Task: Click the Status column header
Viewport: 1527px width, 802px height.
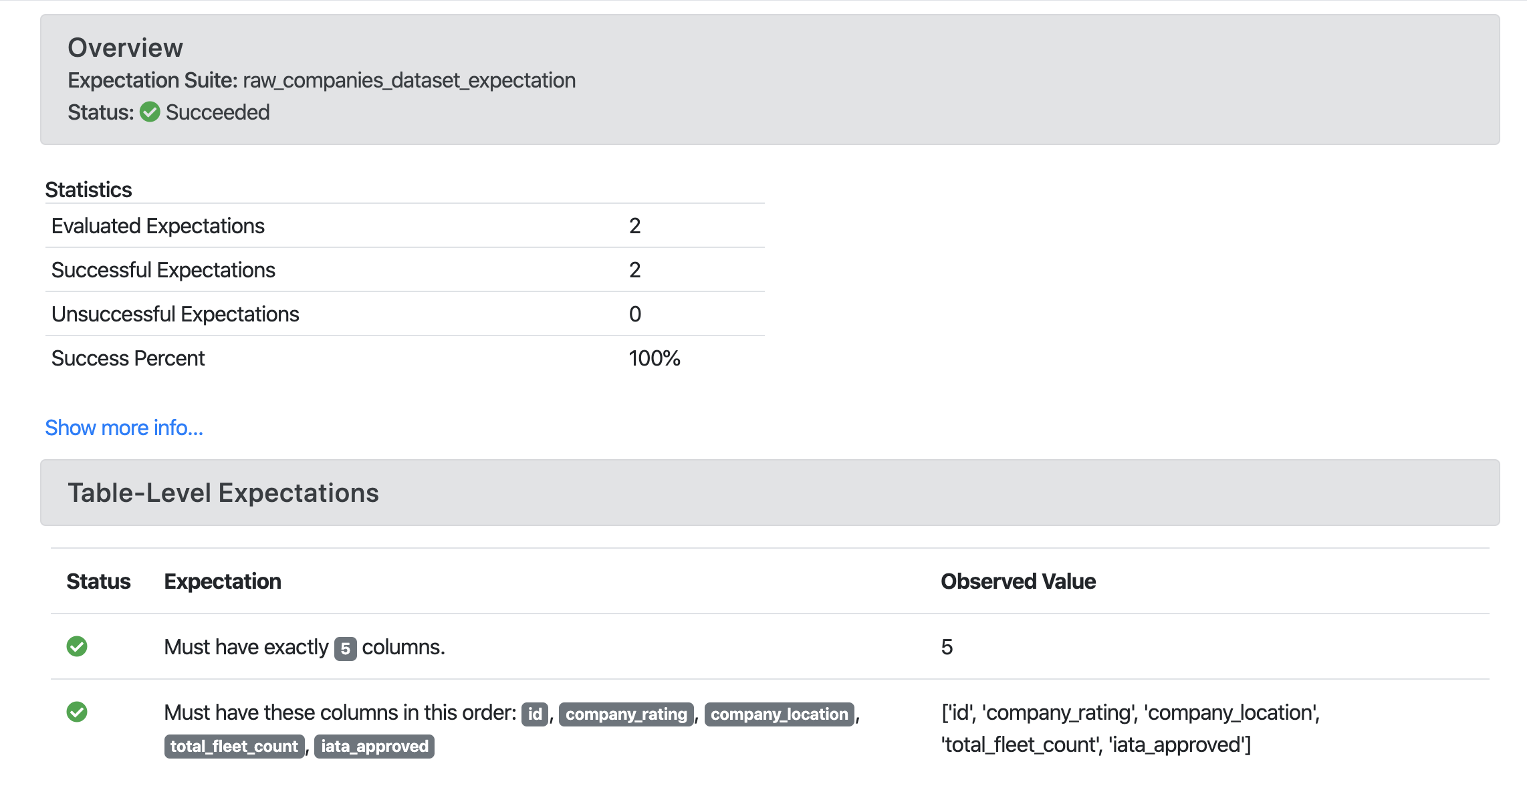Action: click(x=98, y=581)
